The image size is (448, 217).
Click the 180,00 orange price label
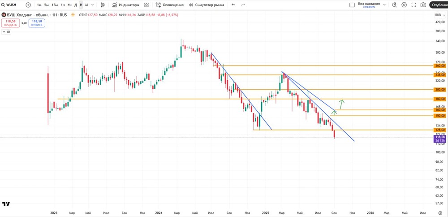click(440, 99)
